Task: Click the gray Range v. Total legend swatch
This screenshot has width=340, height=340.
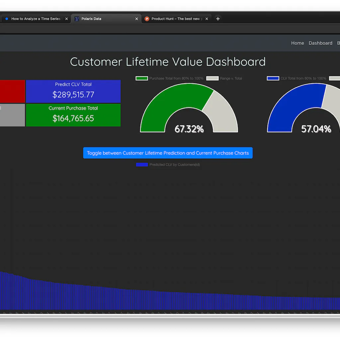Action: (x=212, y=78)
